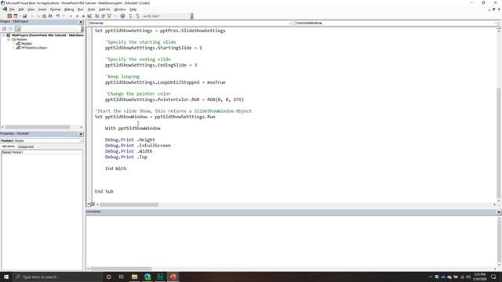Screen dimensions: 502x282
Task: Run the macro with the Run Sub icon
Action: [x=71, y=16]
